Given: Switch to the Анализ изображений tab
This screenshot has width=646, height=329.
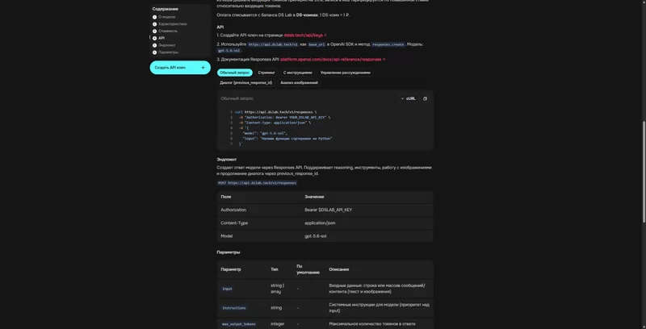Looking at the screenshot, I should 299,83.
